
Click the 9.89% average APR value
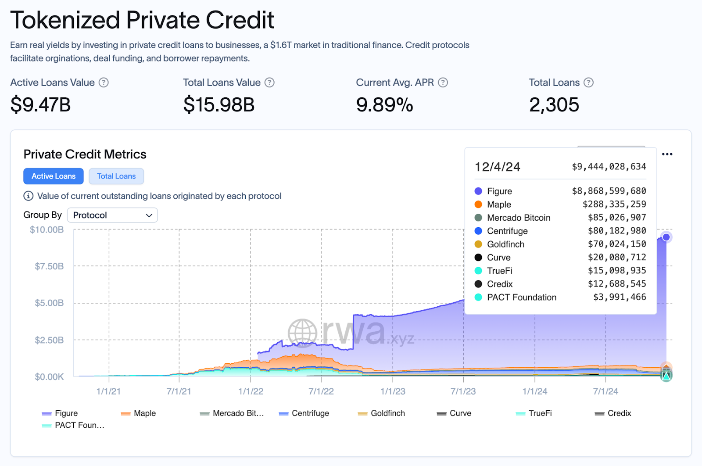coord(385,105)
